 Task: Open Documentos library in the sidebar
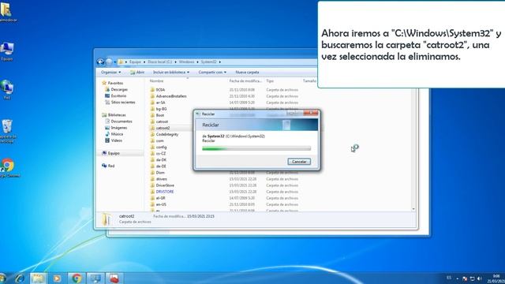[x=118, y=121]
